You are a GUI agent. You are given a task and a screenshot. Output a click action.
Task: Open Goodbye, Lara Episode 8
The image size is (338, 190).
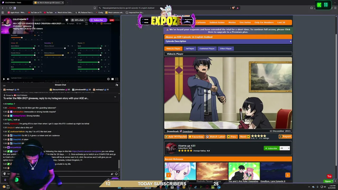pyautogui.click(x=276, y=173)
